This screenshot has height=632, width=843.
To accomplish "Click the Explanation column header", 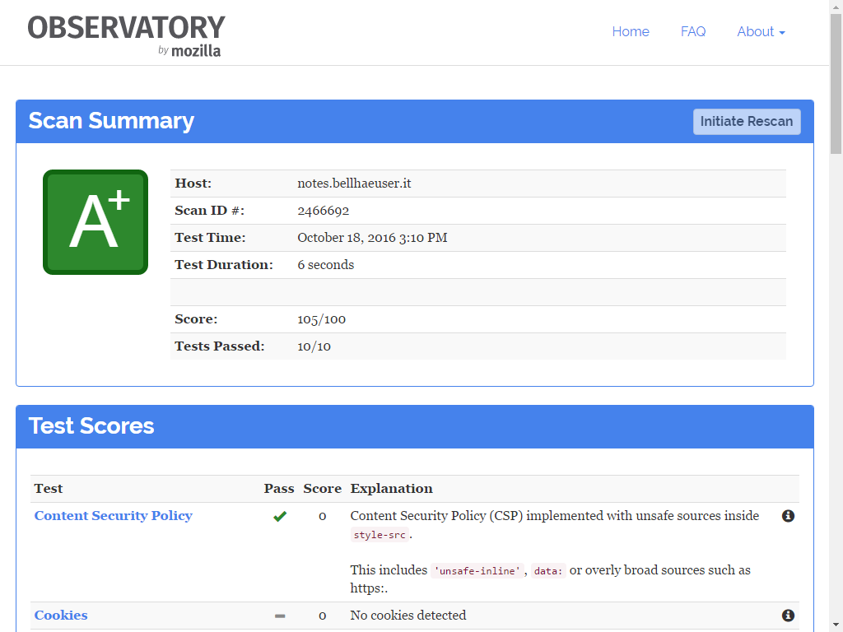I will click(391, 489).
